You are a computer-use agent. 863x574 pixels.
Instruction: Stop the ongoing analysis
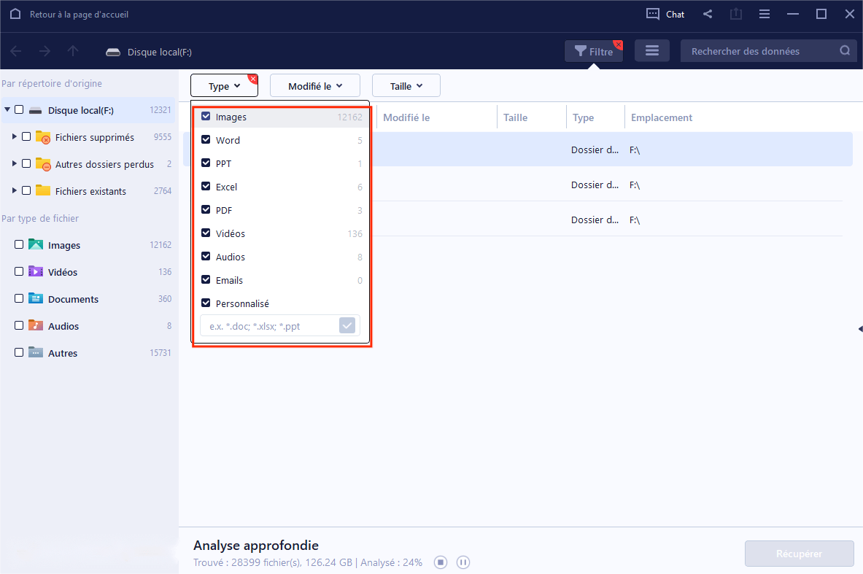coord(440,562)
